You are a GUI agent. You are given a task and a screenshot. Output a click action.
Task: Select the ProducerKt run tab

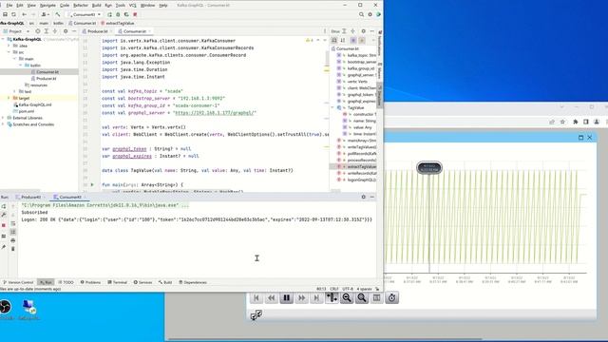click(30, 197)
